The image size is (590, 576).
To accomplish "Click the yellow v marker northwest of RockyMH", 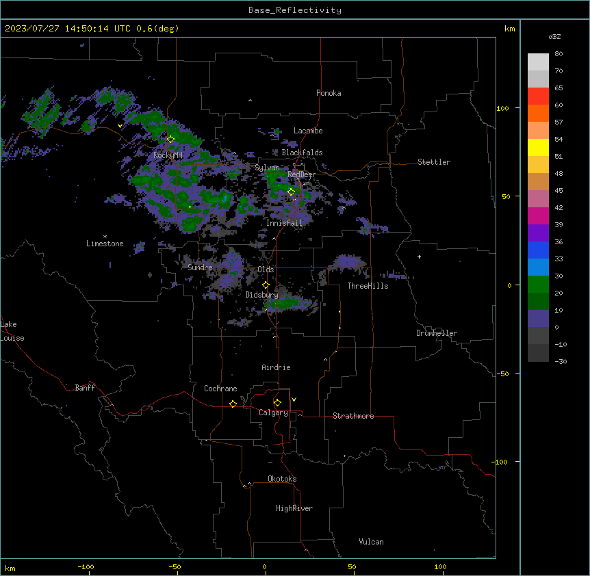I will tap(120, 126).
